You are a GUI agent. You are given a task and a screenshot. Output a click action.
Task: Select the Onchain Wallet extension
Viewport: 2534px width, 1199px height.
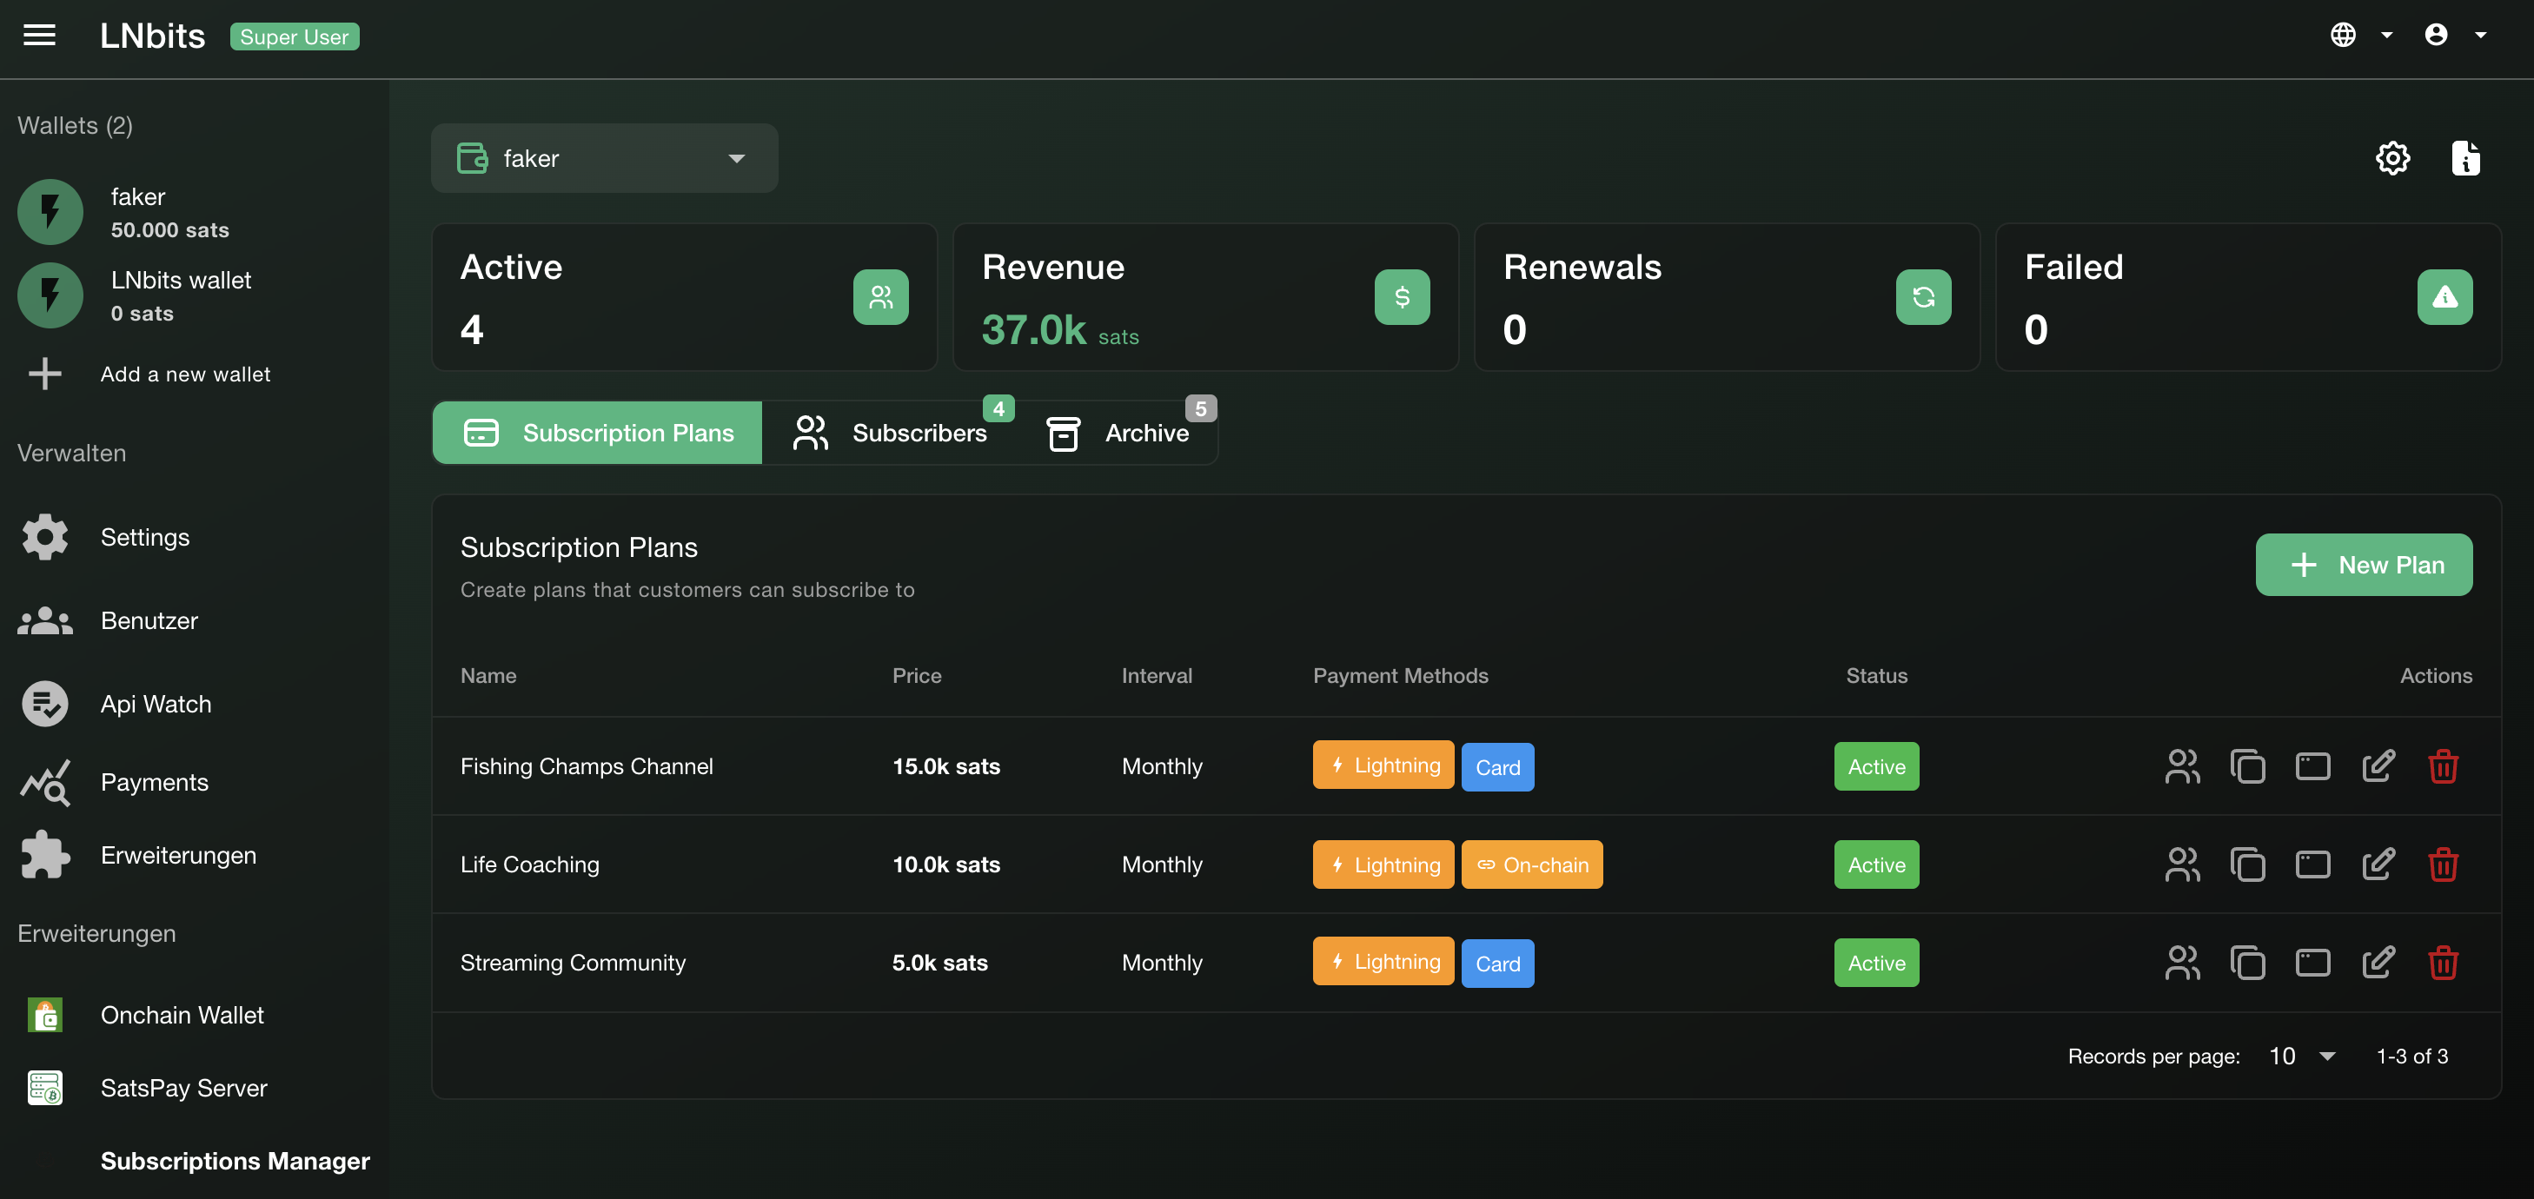[x=182, y=1015]
